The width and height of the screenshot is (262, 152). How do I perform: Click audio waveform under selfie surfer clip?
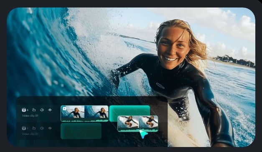(84, 120)
